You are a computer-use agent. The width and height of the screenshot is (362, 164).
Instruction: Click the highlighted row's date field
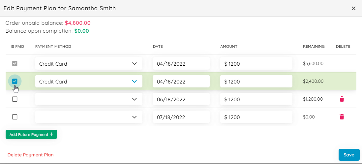[181, 82]
